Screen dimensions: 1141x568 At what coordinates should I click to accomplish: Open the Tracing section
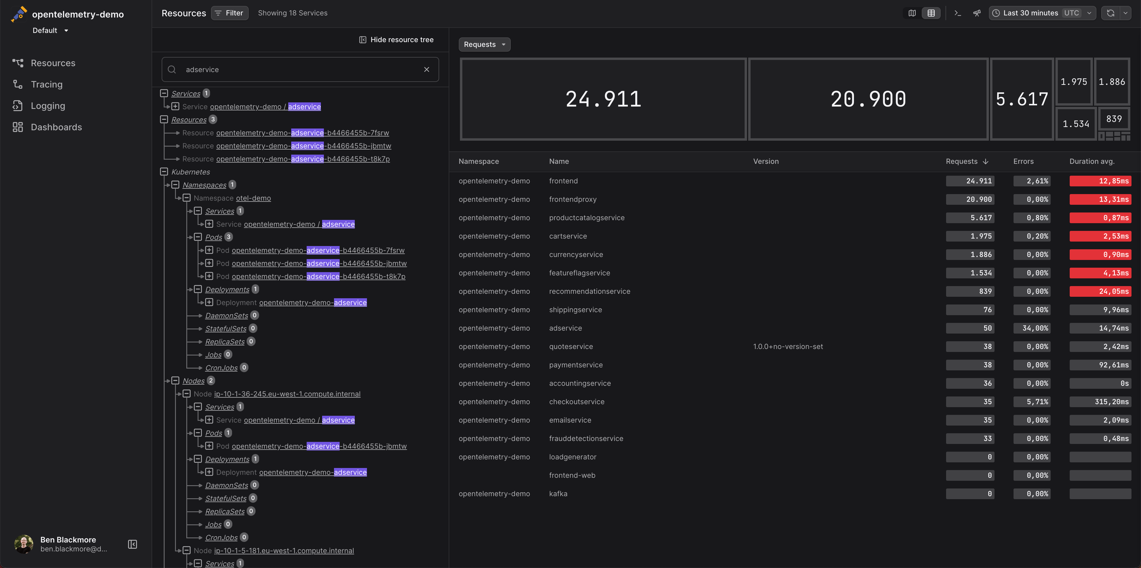47,84
